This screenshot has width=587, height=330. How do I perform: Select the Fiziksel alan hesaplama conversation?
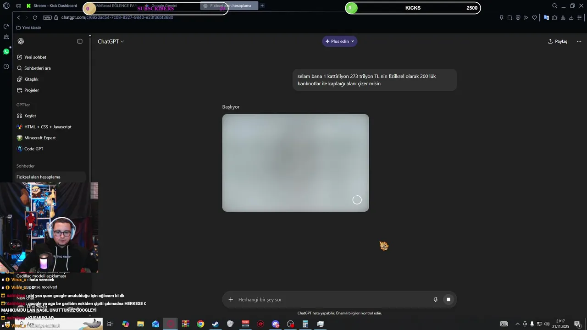click(50, 177)
